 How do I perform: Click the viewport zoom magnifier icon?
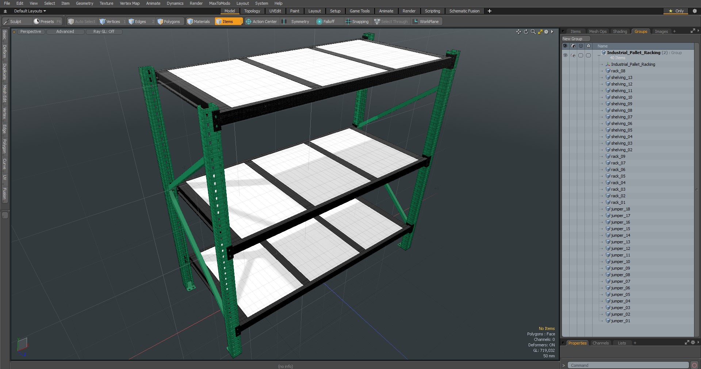533,32
